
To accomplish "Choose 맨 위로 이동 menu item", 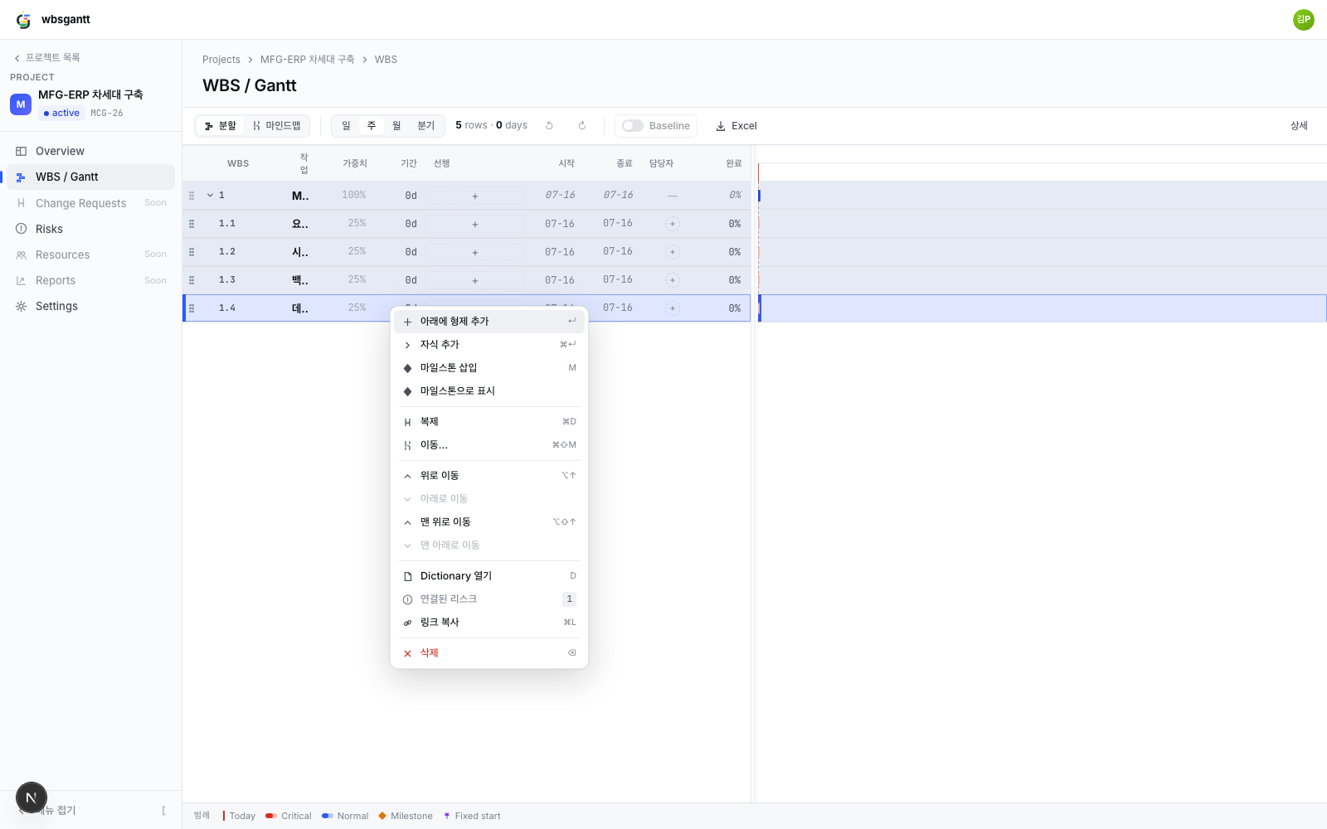I will pos(489,522).
